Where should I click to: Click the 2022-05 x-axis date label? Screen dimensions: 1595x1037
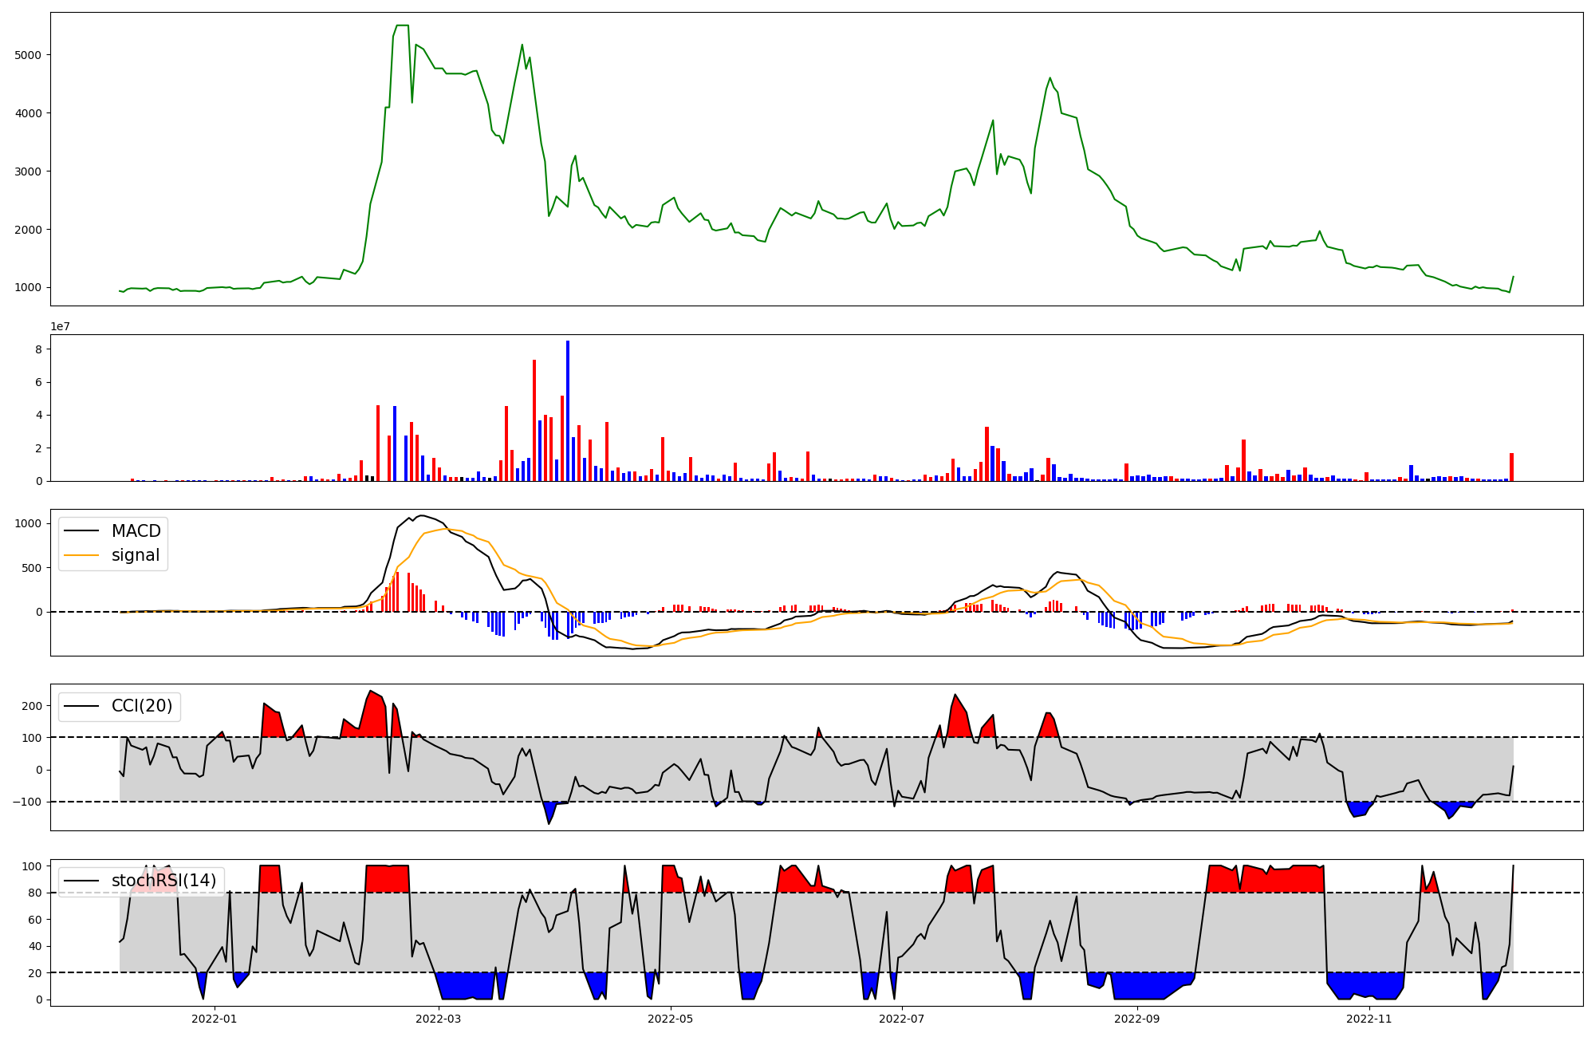pos(671,1019)
